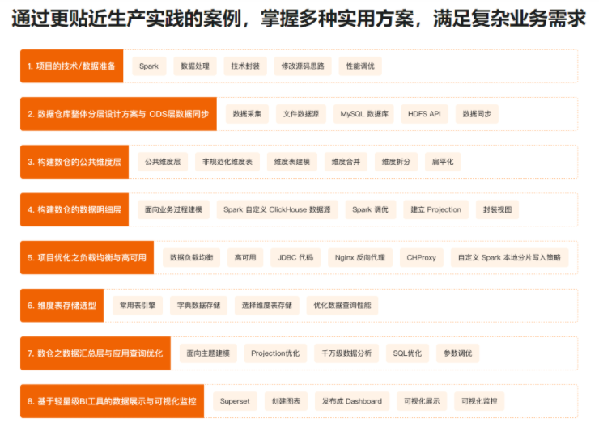Select the "建立 Projection" tag
The image size is (599, 427).
[x=435, y=209]
